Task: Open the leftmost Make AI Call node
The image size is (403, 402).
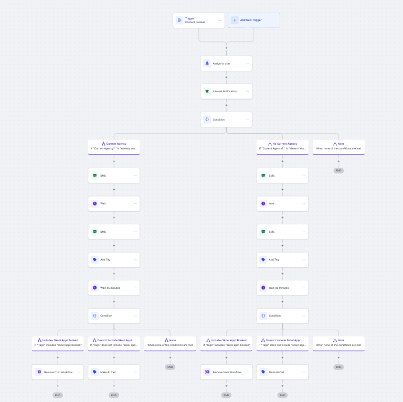Action: [x=114, y=372]
